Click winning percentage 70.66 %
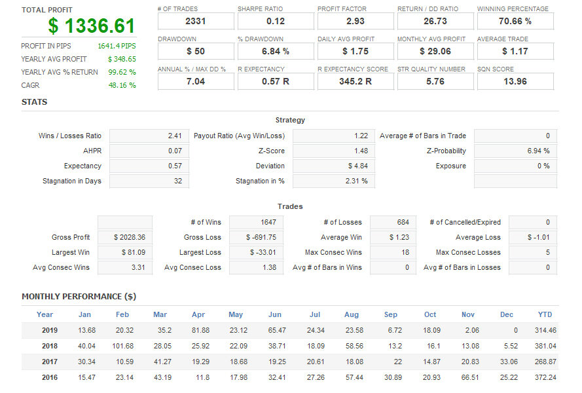Screen dimensions: 582x393 pyautogui.click(x=515, y=21)
